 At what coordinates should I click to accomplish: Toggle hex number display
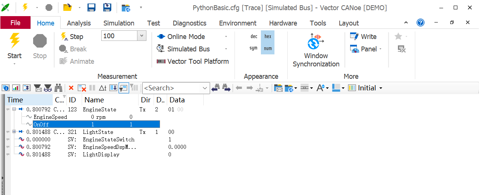(268, 36)
